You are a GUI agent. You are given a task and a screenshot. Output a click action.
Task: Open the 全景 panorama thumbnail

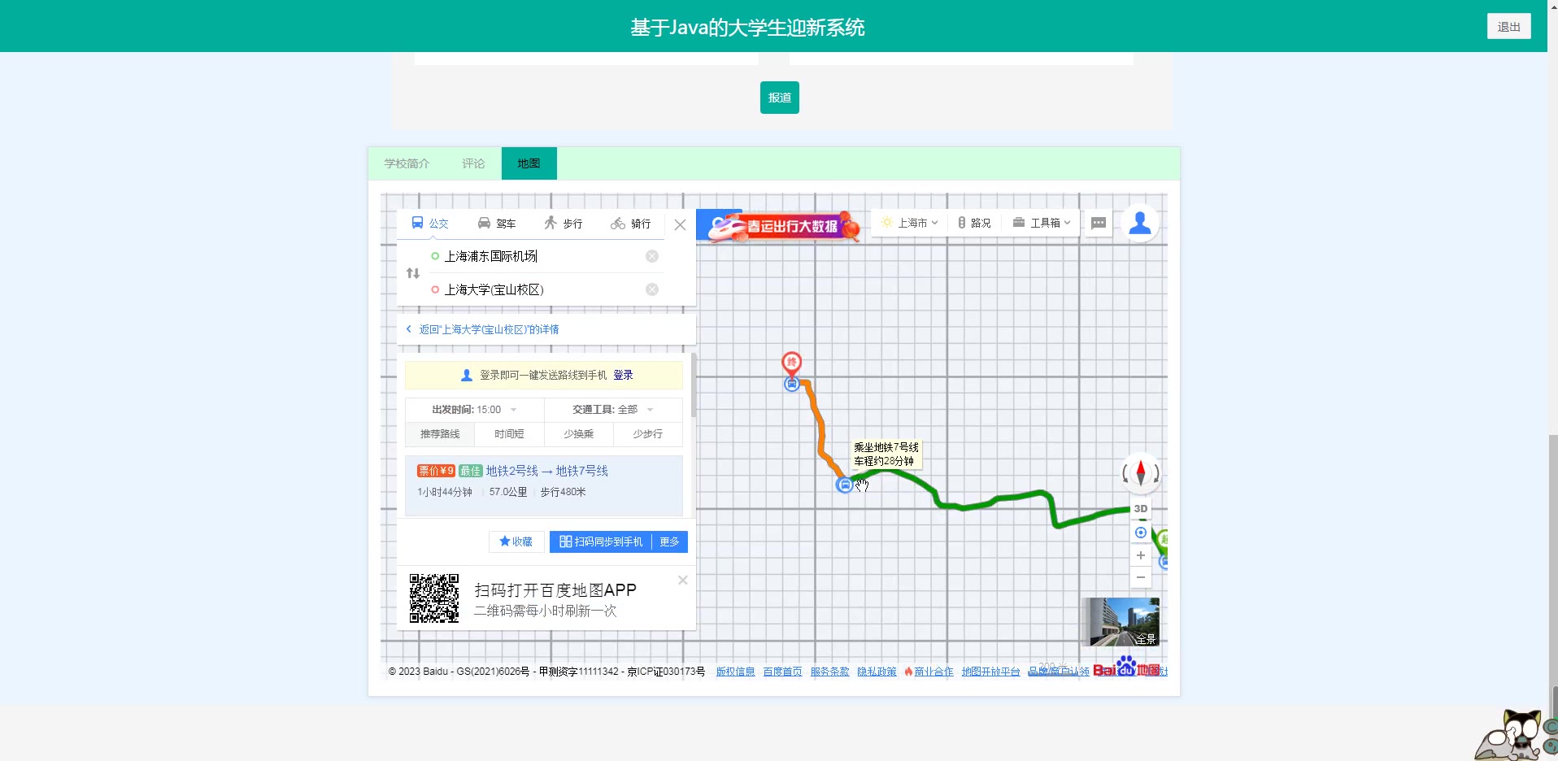1121,622
